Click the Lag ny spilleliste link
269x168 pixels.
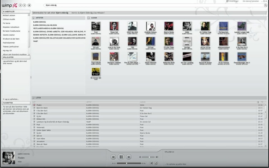pyautogui.click(x=11, y=99)
